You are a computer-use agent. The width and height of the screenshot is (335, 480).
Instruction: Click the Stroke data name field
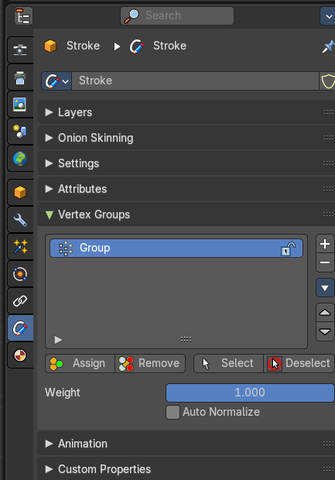pyautogui.click(x=195, y=81)
